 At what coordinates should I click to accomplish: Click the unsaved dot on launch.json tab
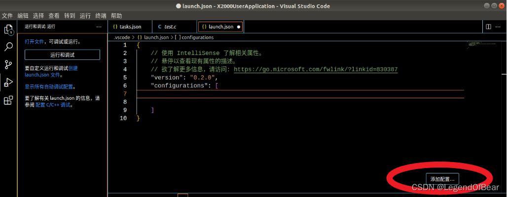239,27
